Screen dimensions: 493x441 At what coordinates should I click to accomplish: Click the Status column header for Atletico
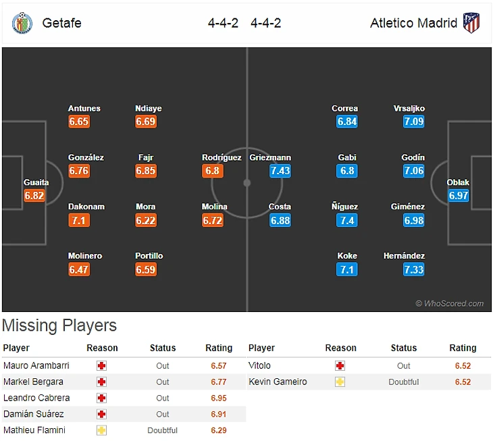coord(403,348)
